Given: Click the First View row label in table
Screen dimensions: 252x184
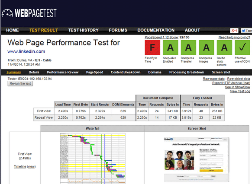Looking at the screenshot, I should point(44,111).
